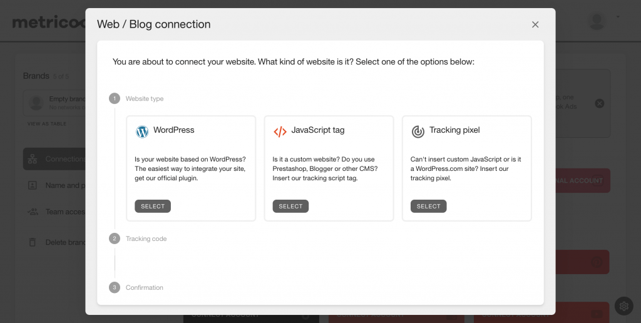
Task: Close the Web / Blog connection dialog
Action: (535, 24)
